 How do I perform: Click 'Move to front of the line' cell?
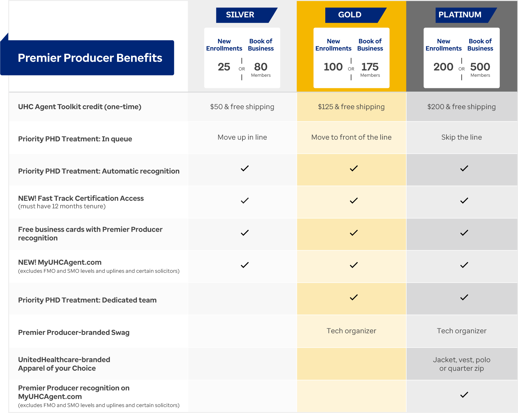point(351,137)
